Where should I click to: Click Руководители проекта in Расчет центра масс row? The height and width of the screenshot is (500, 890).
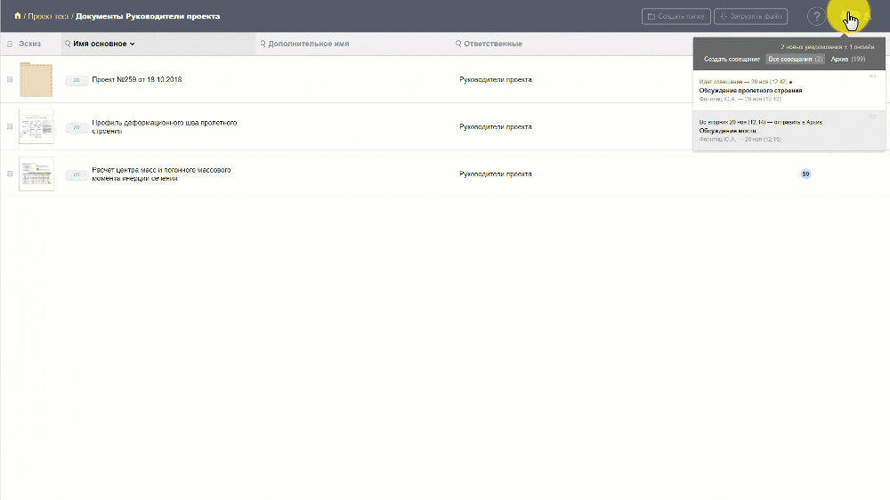[496, 173]
